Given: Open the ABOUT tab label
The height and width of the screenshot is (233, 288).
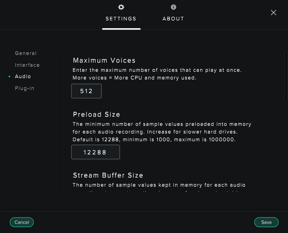Looking at the screenshot, I should pos(173,19).
